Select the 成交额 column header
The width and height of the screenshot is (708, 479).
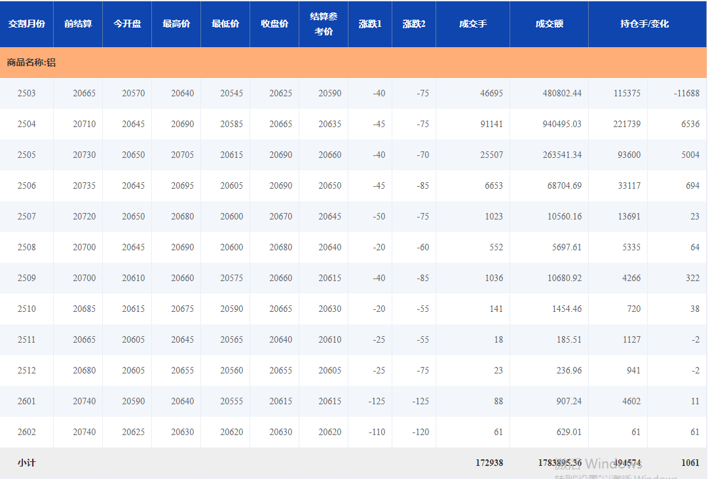point(549,24)
